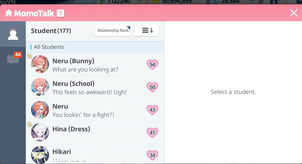
Task: Switch to the student list sidebar tab
Action: click(x=13, y=34)
